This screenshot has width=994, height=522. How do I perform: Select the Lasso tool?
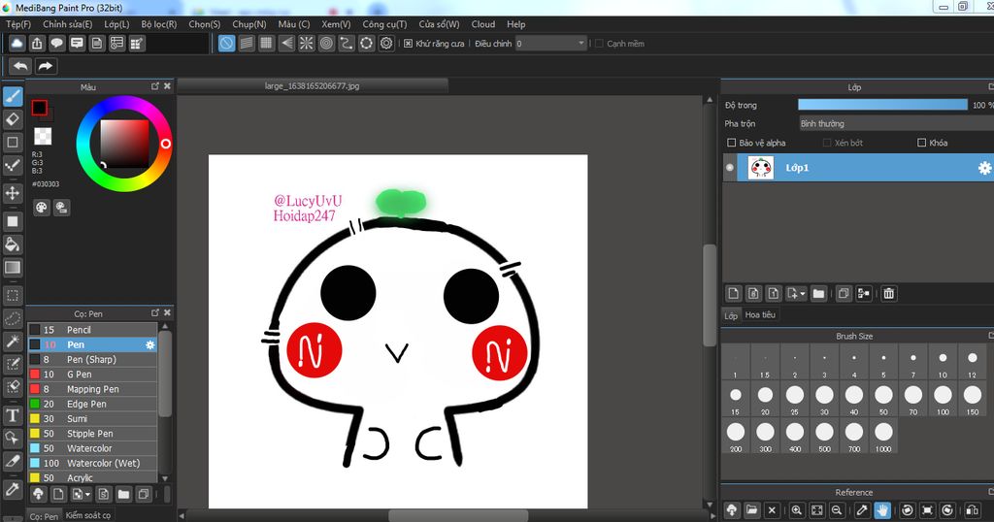(x=13, y=318)
